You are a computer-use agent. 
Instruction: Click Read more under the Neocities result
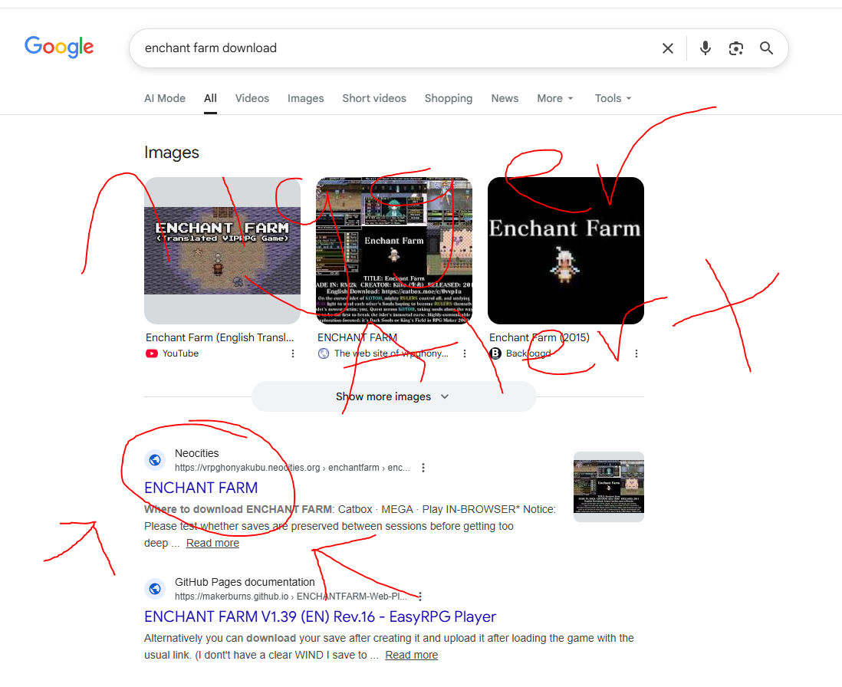pos(212,543)
